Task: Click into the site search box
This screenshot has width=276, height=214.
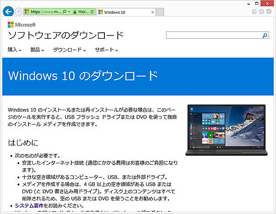Action: 214,36
